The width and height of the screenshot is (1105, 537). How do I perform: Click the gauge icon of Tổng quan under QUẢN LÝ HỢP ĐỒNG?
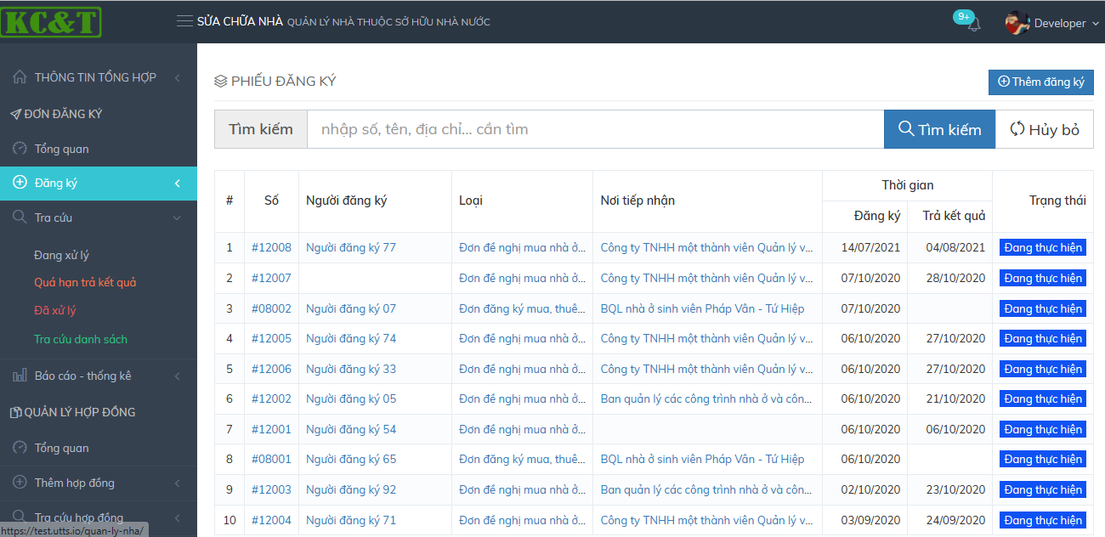point(20,448)
